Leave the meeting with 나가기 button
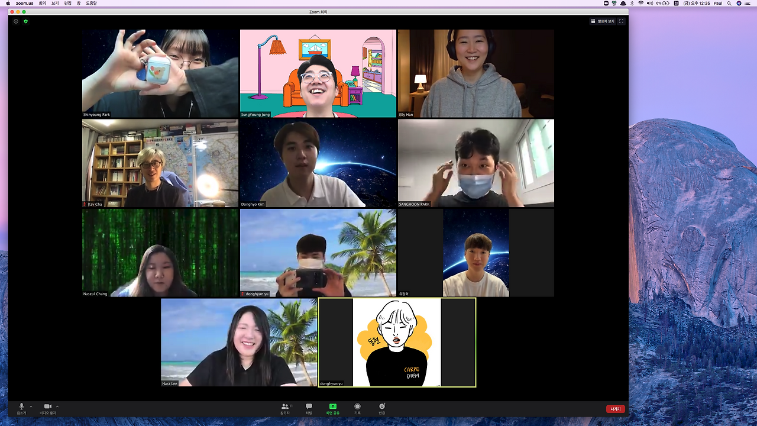The width and height of the screenshot is (757, 426). point(615,408)
